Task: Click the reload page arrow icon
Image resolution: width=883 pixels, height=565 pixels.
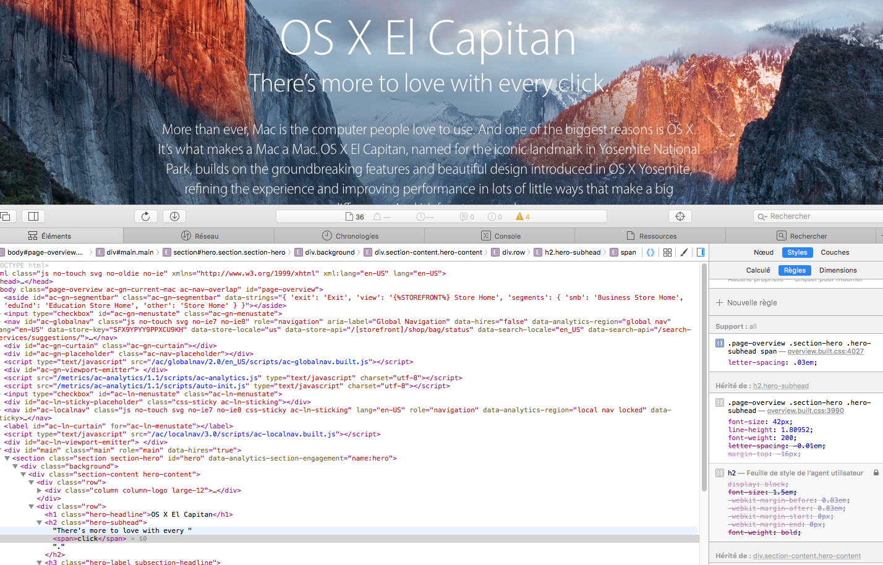Action: (x=145, y=216)
